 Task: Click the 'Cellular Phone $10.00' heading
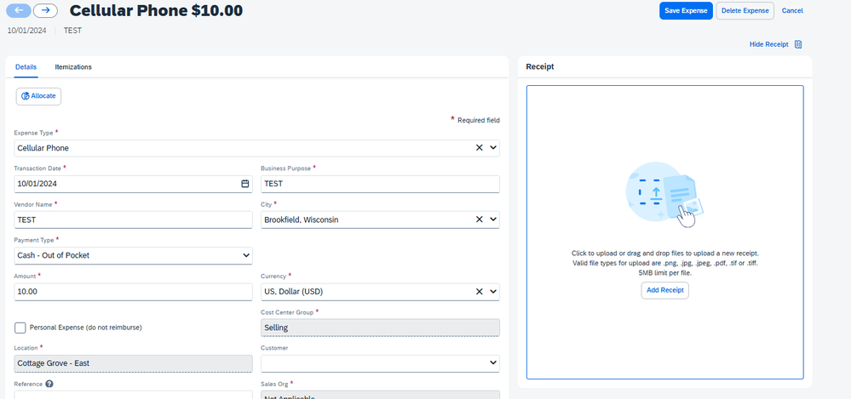(x=156, y=10)
